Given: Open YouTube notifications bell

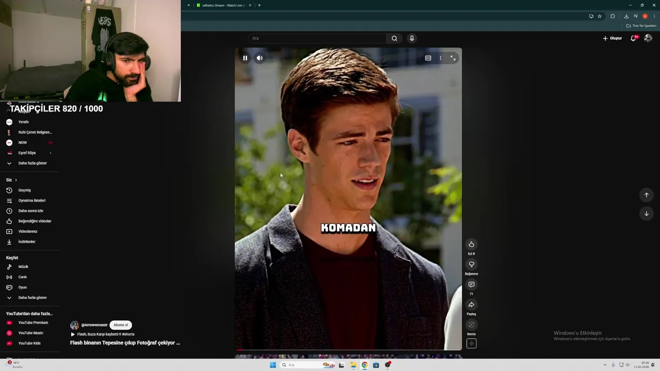Looking at the screenshot, I should 633,38.
